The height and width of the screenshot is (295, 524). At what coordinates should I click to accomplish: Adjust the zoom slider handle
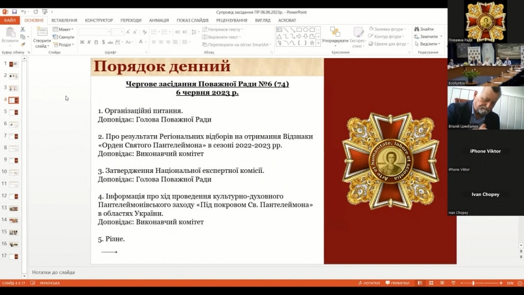pyautogui.click(x=473, y=283)
